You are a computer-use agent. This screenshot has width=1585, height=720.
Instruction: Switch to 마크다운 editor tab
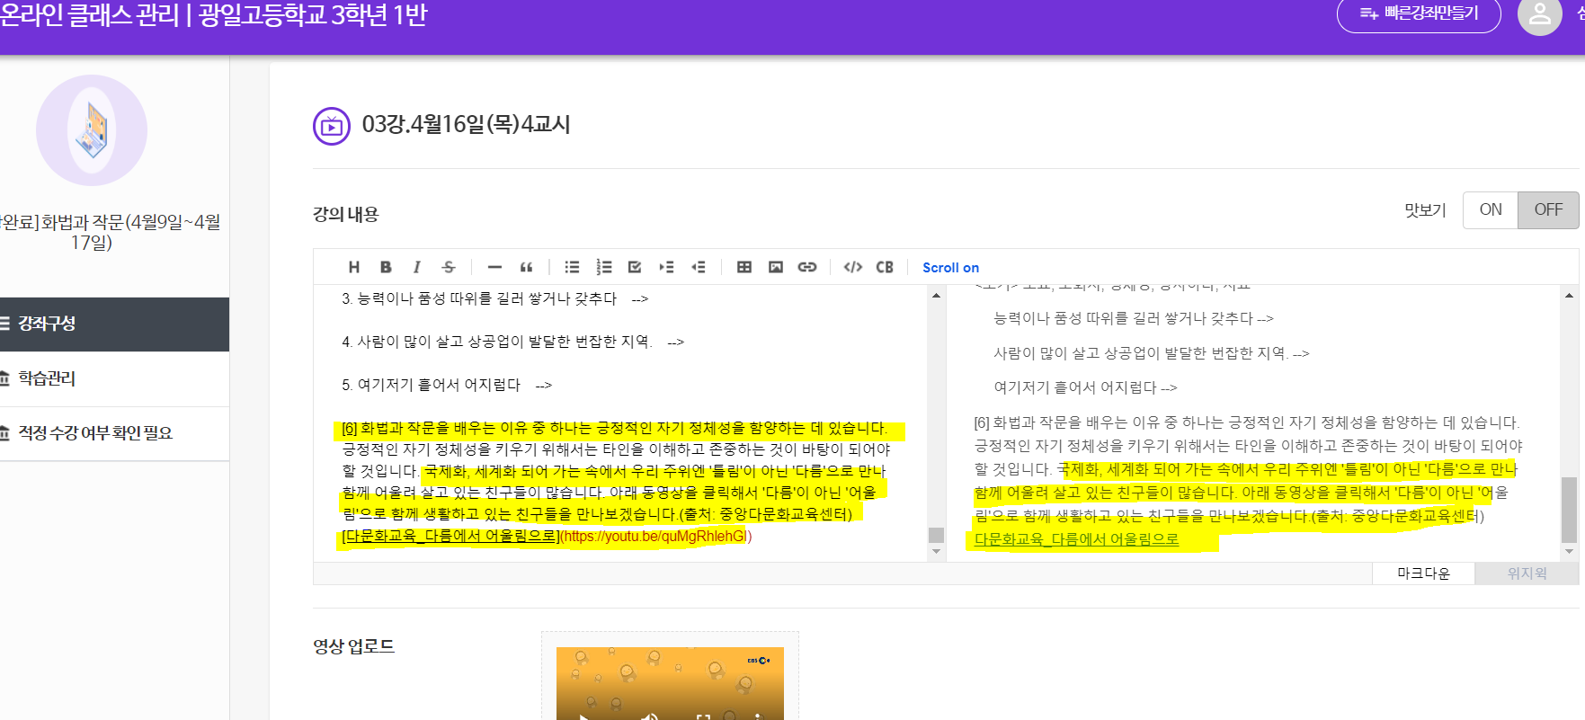pyautogui.click(x=1423, y=573)
